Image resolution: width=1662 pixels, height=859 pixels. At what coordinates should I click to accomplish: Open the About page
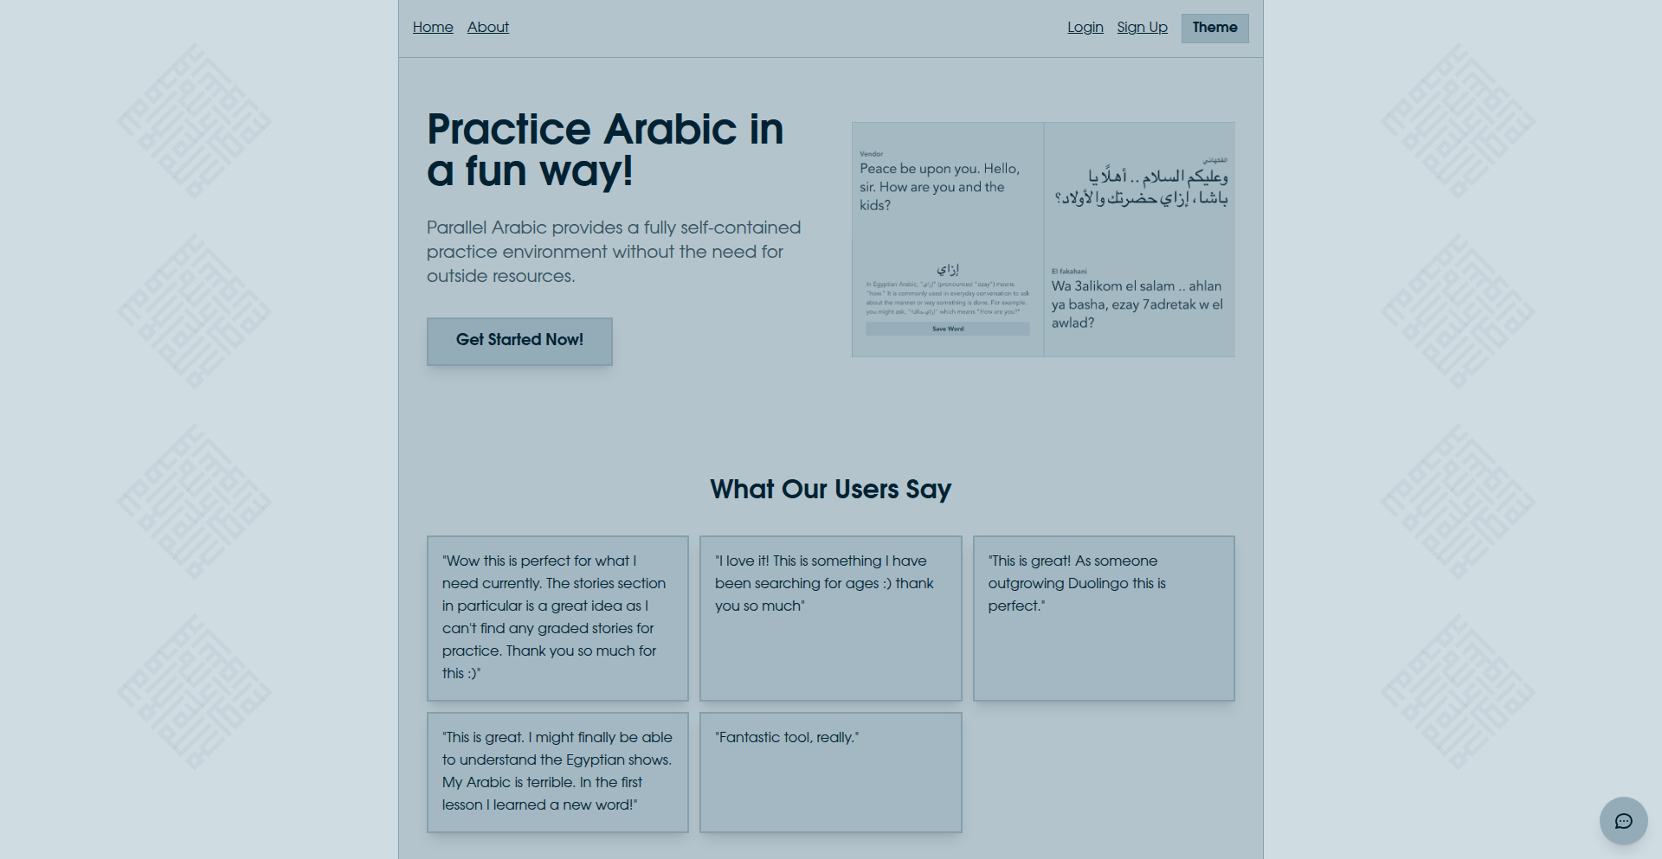(x=488, y=28)
